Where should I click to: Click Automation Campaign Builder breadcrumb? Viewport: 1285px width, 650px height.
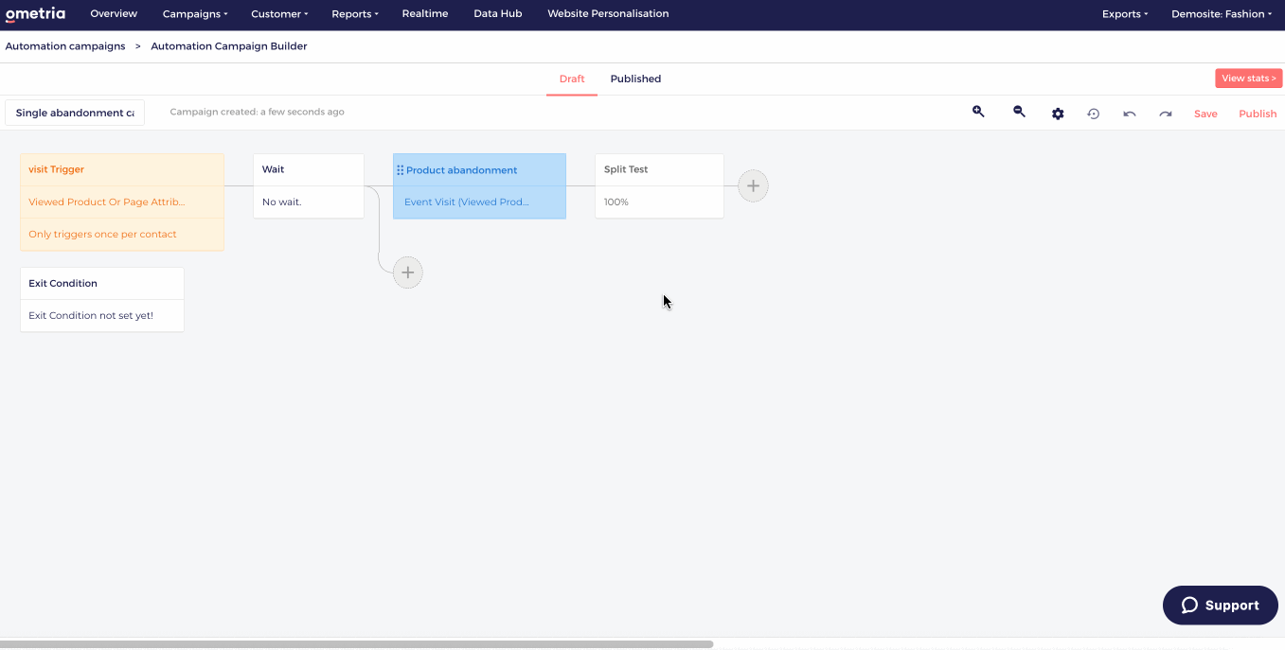point(229,46)
